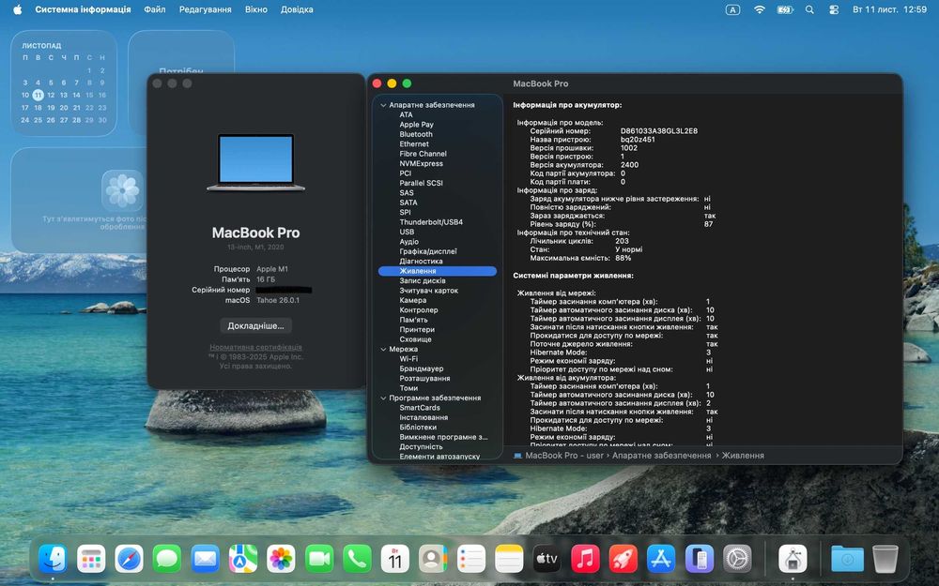This screenshot has width=939, height=586.
Task: Open the Downloads folder in the Dock
Action: (847, 559)
